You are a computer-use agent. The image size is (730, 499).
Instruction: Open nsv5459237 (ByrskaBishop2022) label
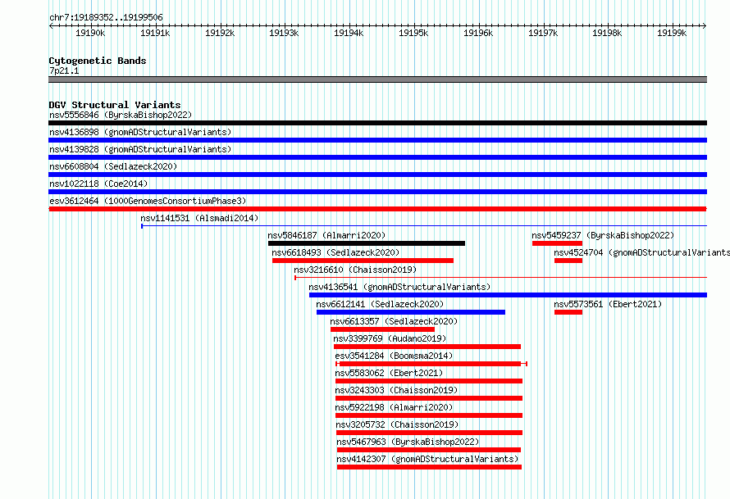tap(603, 235)
